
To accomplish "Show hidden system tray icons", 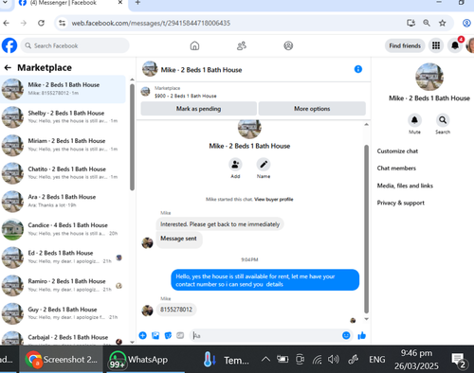I will point(265,359).
